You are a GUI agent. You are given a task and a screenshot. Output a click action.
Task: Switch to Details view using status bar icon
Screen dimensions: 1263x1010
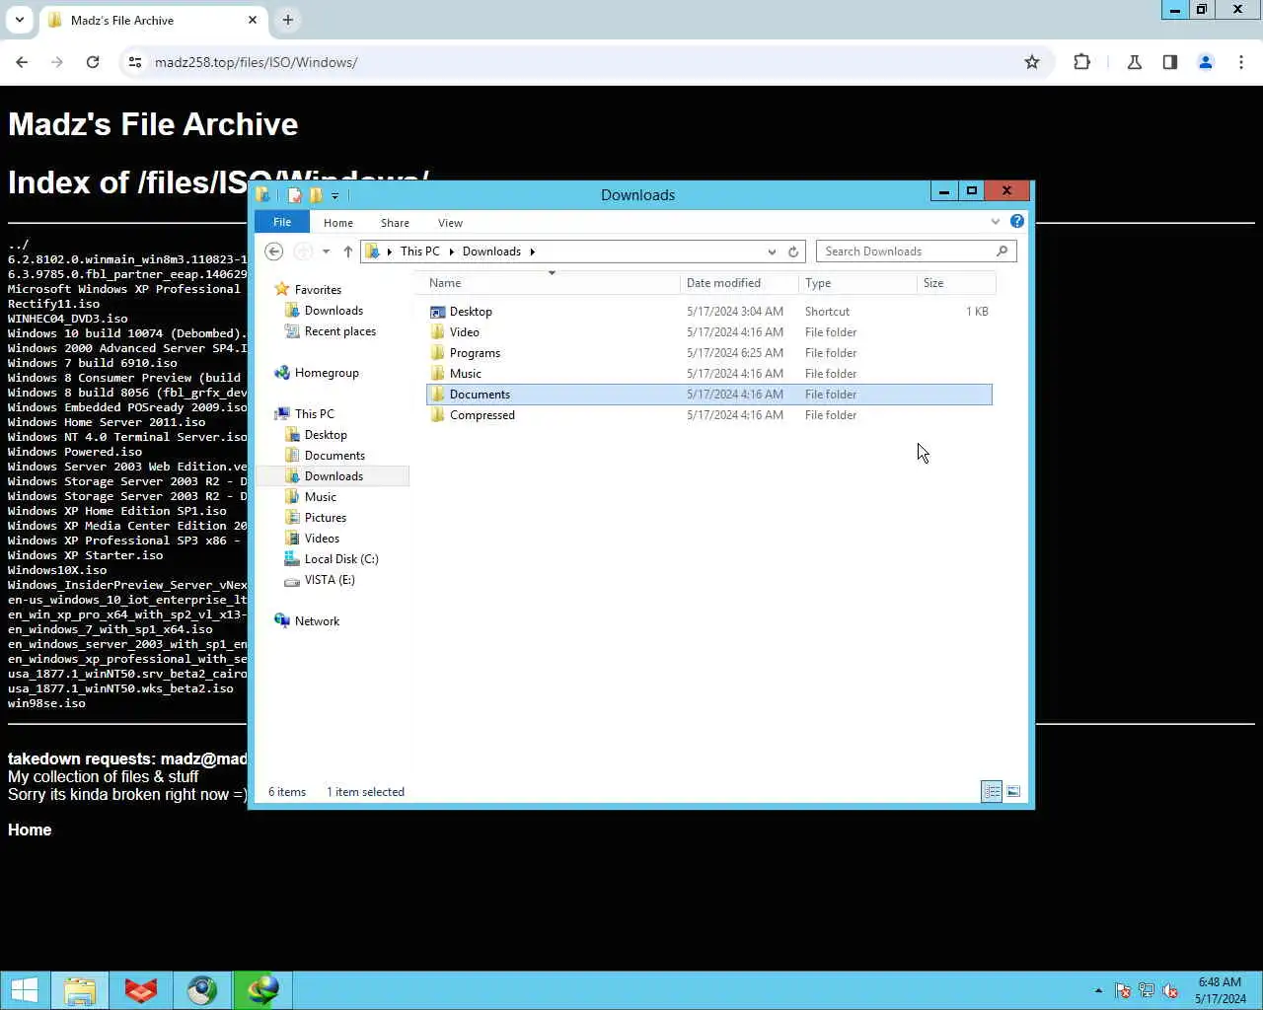tap(992, 792)
